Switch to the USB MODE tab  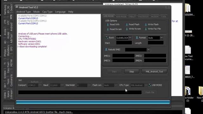[108, 16]
